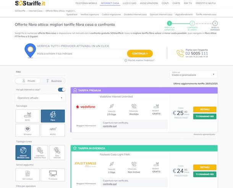The height and width of the screenshot is (188, 233).
Task: Choose Solo internet line type
Action: pos(57,153)
